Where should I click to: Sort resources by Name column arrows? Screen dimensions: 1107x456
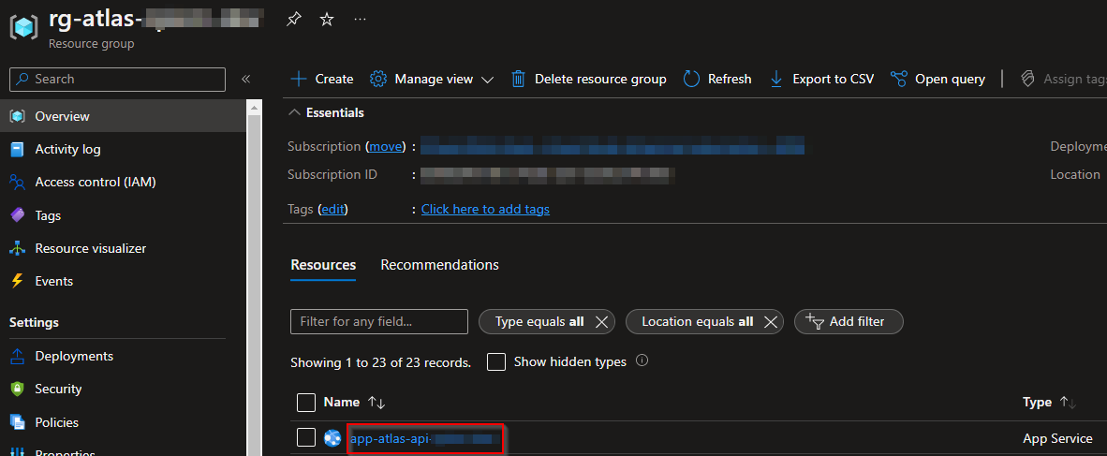pyautogui.click(x=376, y=403)
